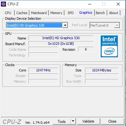Close CPU-Z with the title bar X
Image resolution: width=126 pixels, height=126 pixels.
pos(118,4)
